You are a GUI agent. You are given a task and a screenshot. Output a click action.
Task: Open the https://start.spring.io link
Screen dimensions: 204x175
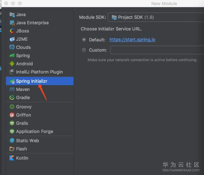132,40
